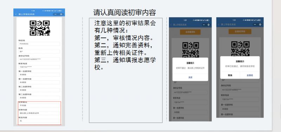Click slide heading 请认真阅读初审内容
The height and width of the screenshot is (132, 281).
[x=125, y=13]
